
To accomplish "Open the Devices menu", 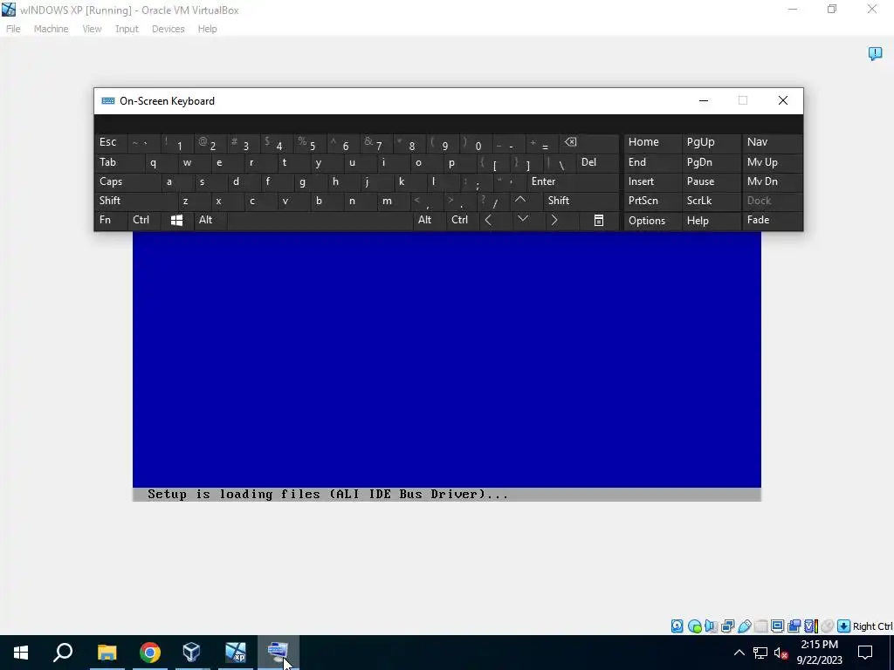I will coord(168,29).
